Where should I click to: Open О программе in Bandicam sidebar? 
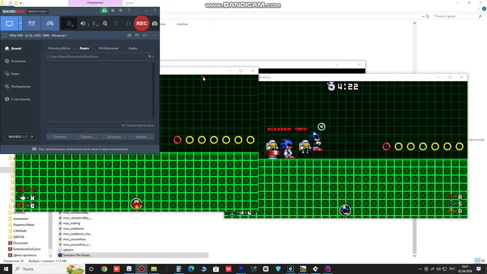tap(17, 99)
